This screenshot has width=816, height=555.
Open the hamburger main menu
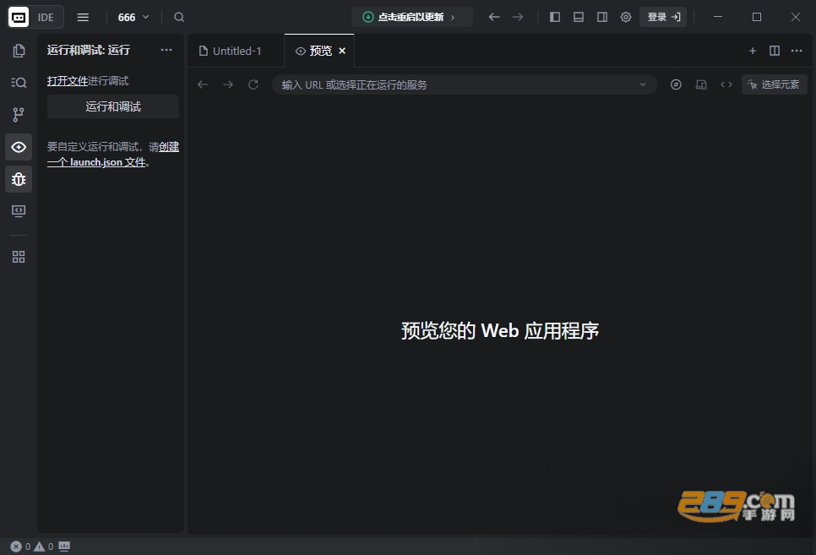pyautogui.click(x=83, y=17)
